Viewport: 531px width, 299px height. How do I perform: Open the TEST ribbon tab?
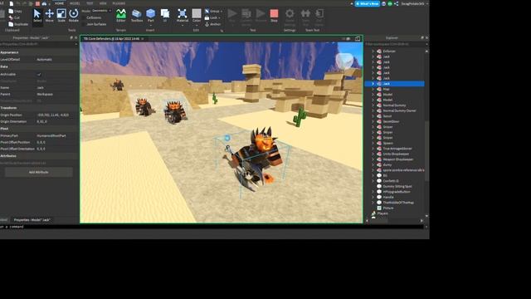[90, 3]
